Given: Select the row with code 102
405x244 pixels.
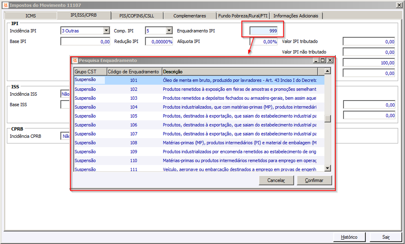Looking at the screenshot, I should [x=199, y=89].
